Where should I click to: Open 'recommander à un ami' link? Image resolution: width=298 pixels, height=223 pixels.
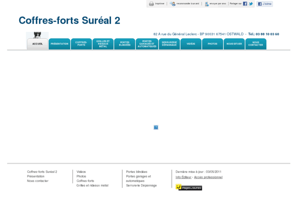(x=188, y=4)
